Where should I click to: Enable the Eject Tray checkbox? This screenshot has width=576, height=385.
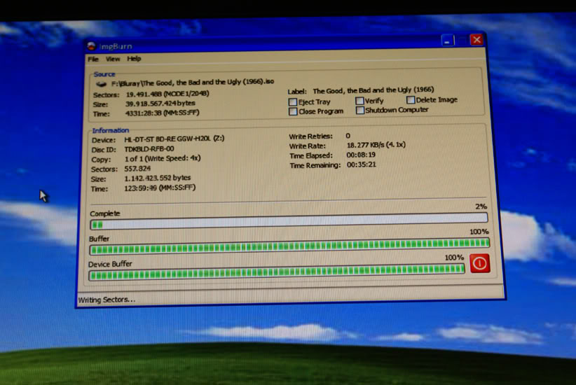(293, 102)
